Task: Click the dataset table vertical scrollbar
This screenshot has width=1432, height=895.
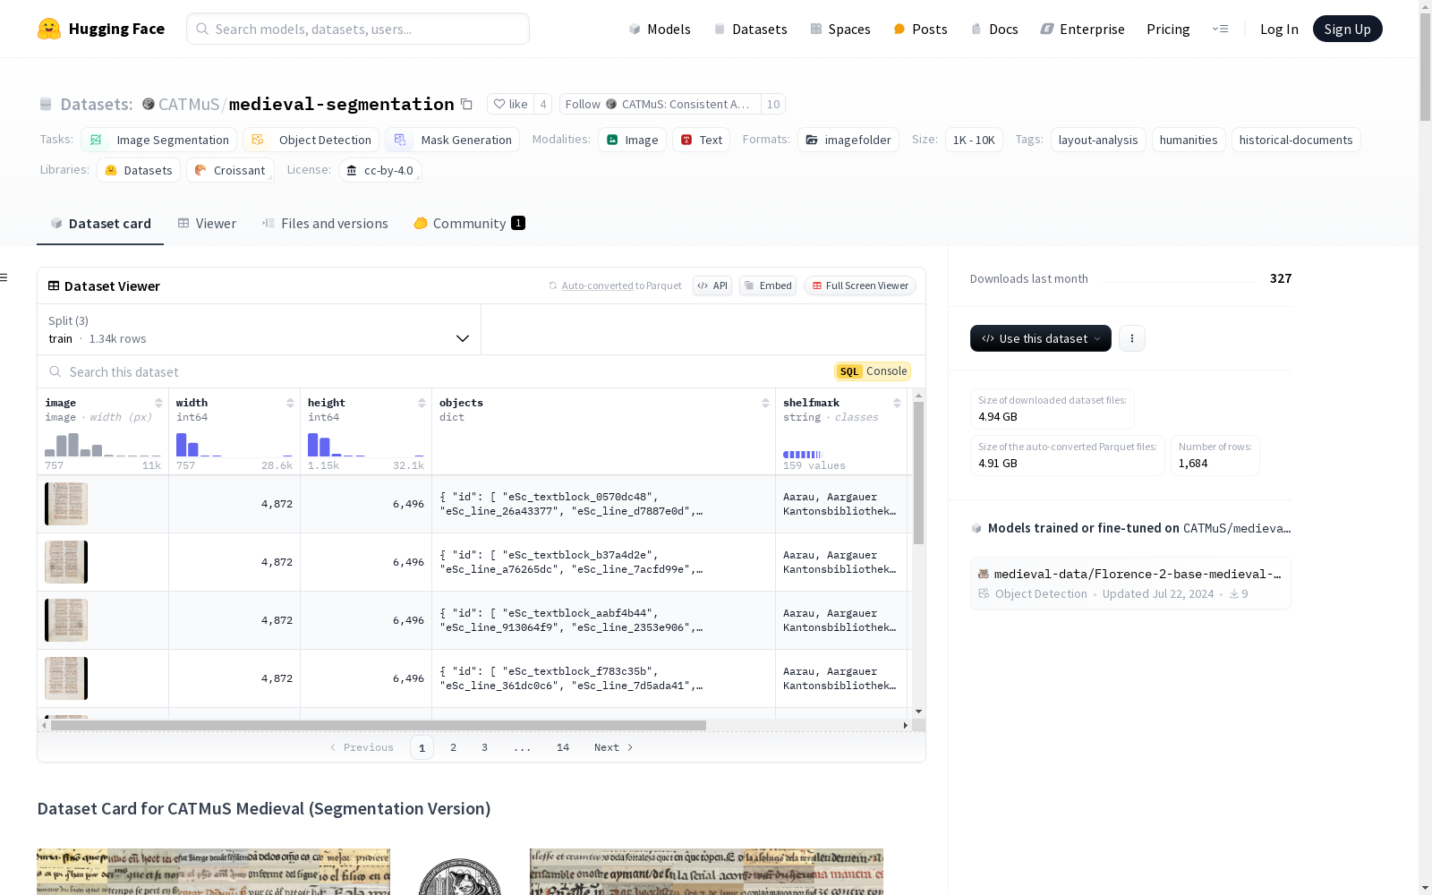Action: (x=918, y=473)
